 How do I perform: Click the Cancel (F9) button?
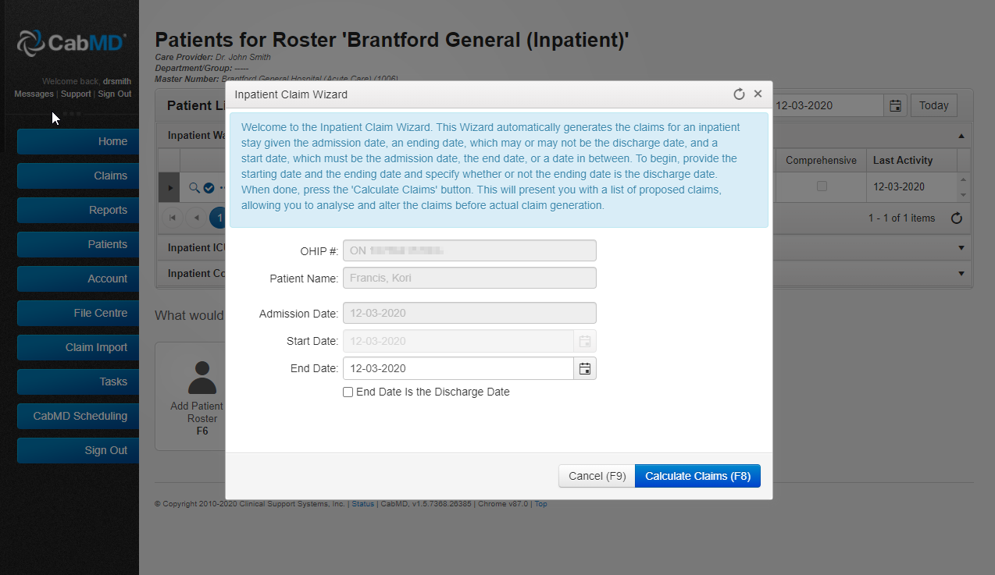[x=597, y=476]
